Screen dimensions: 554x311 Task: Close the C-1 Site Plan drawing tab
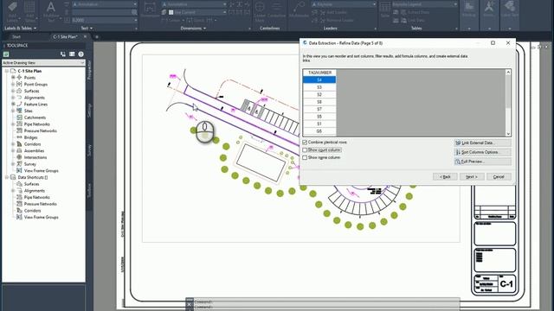coord(85,36)
